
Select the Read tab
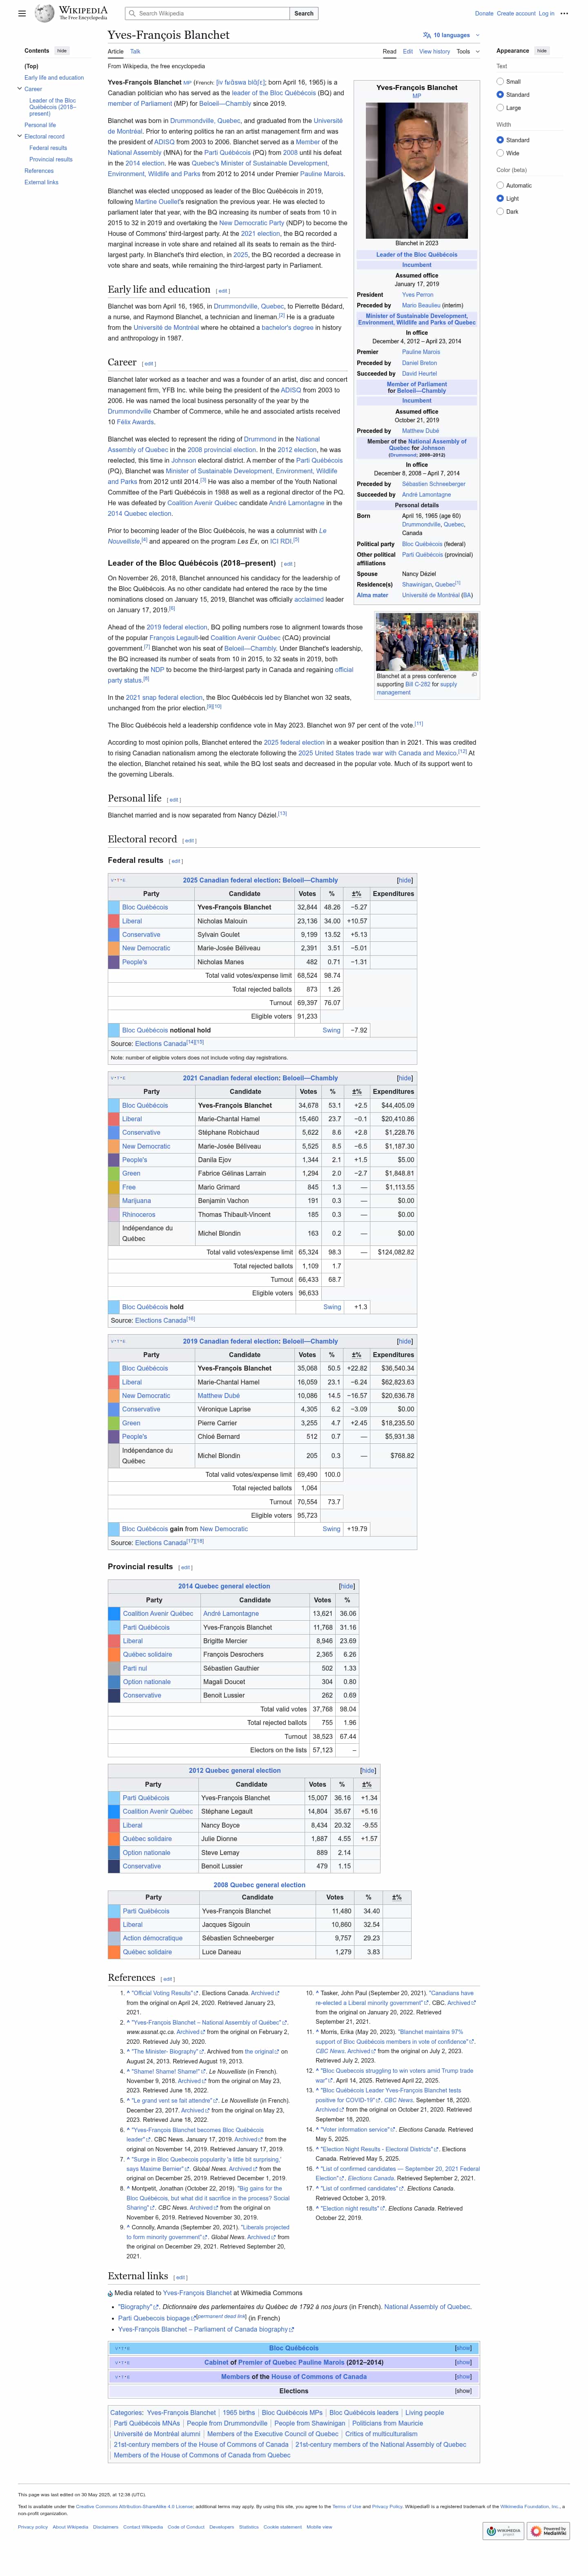(x=389, y=51)
